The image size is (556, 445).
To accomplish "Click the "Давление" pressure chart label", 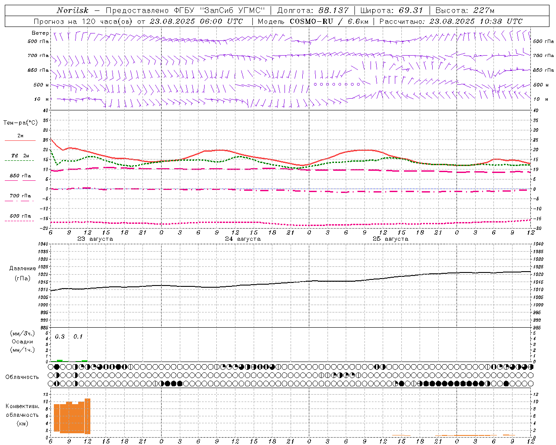I will 23,269.
